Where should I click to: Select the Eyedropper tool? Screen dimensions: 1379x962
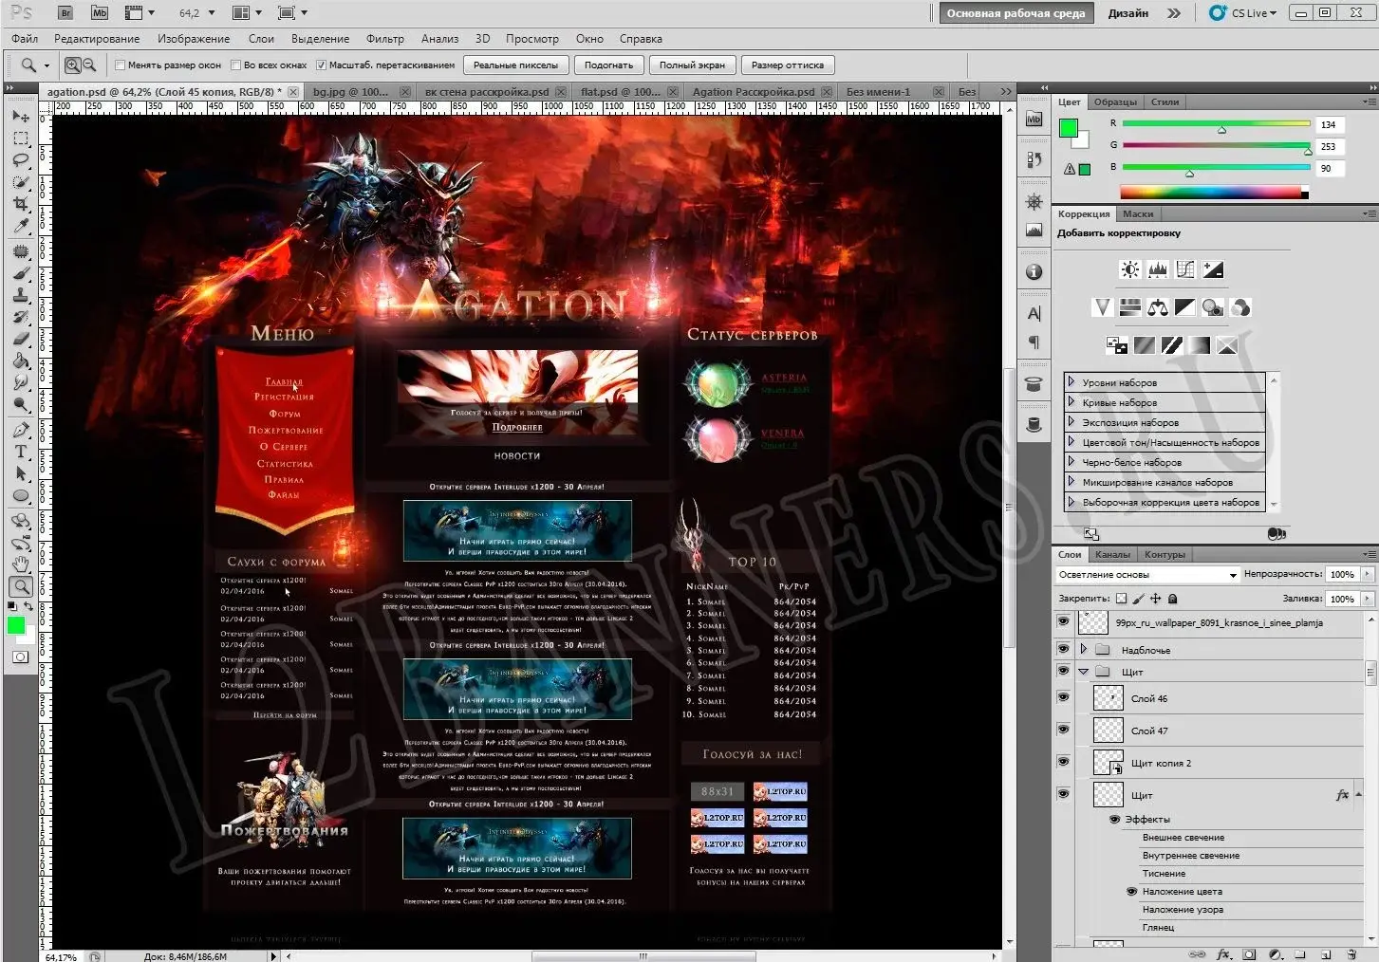[x=21, y=226]
